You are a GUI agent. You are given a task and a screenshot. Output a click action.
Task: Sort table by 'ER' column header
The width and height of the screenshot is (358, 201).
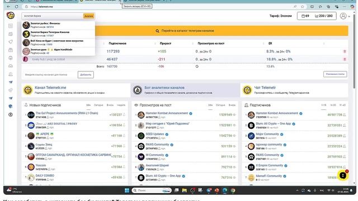coord(270,44)
